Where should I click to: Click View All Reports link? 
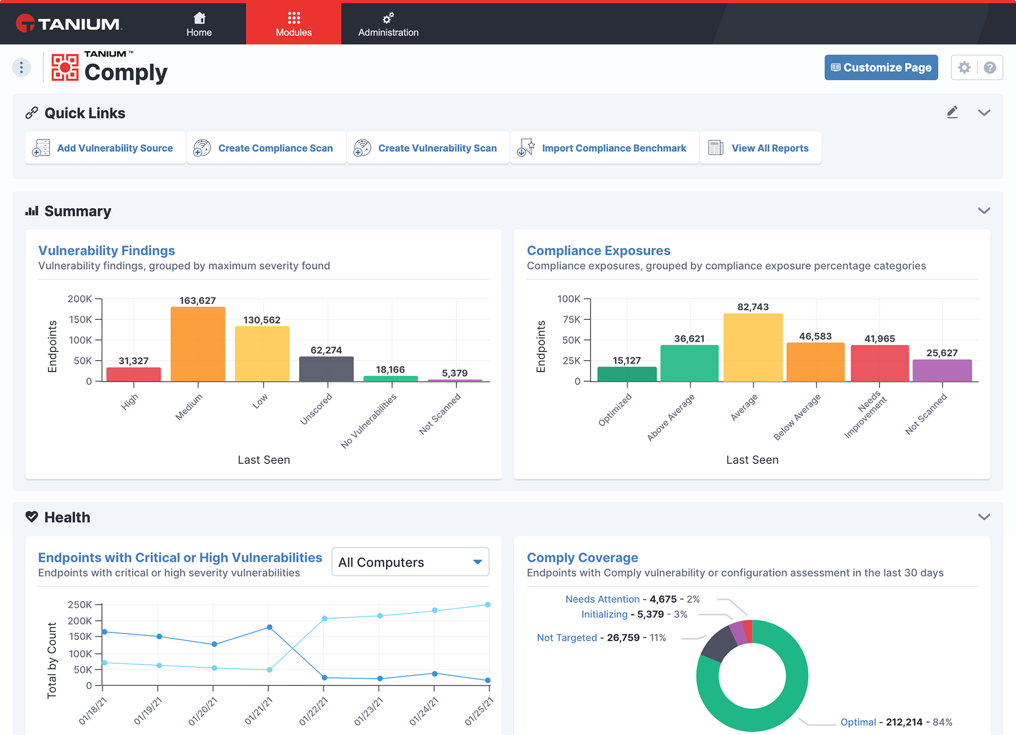[770, 148]
